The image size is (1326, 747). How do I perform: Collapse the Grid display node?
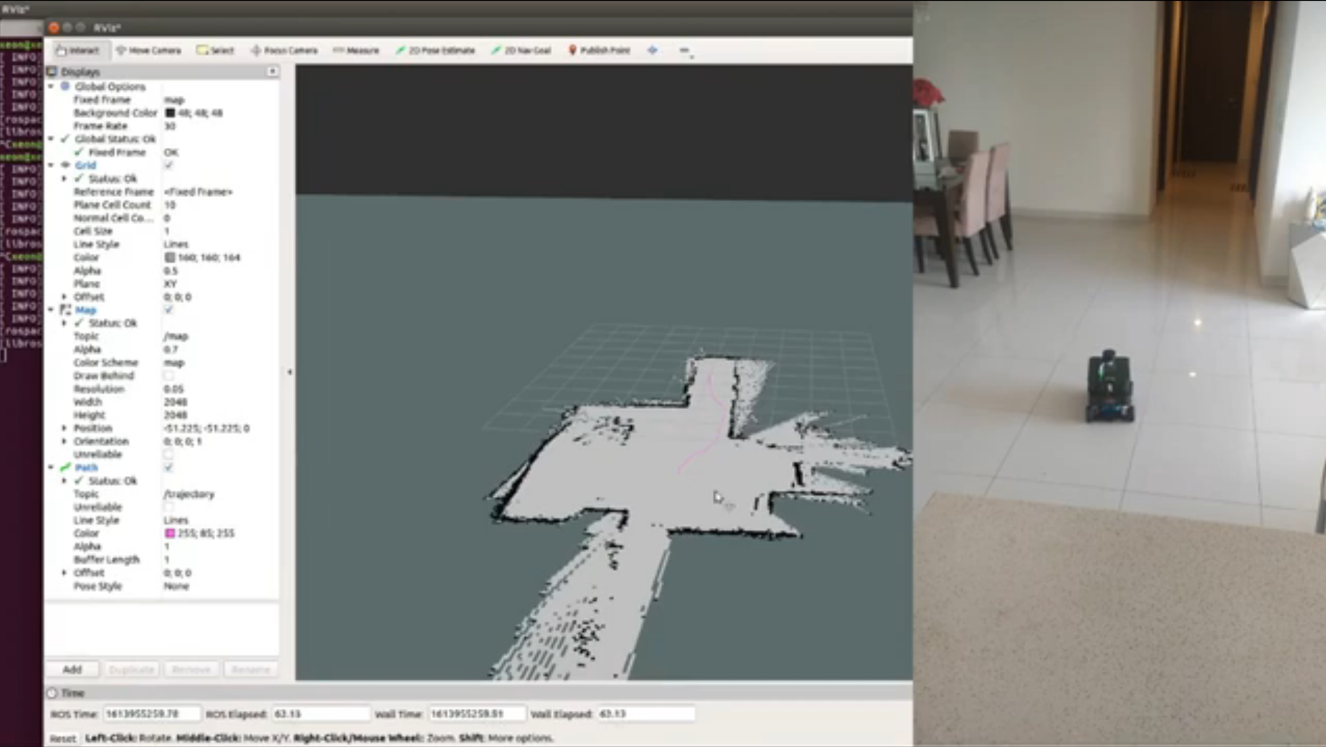click(51, 165)
